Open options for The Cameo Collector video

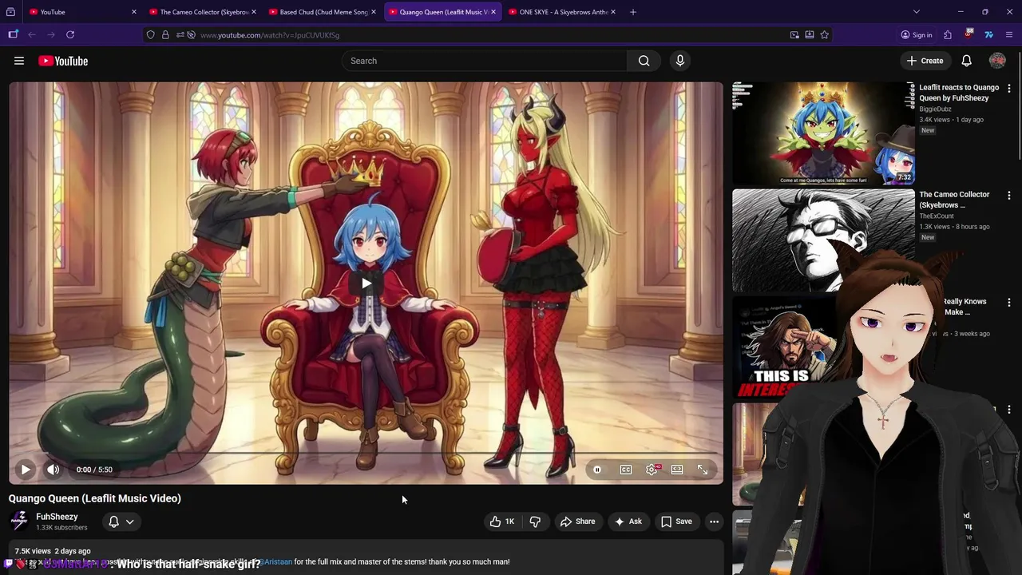[1009, 196]
